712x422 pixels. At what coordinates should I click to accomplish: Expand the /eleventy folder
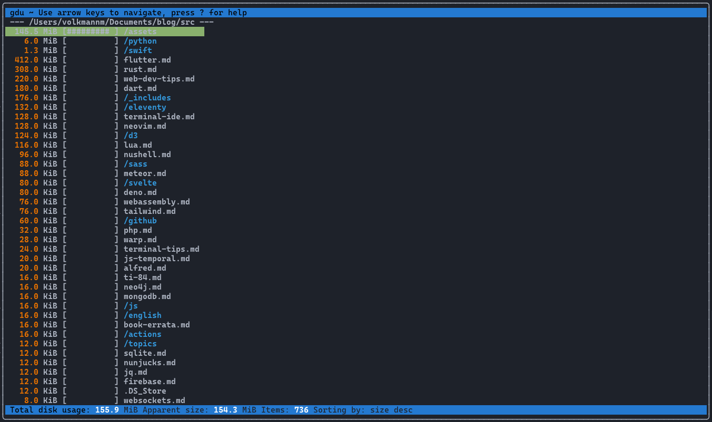(145, 107)
